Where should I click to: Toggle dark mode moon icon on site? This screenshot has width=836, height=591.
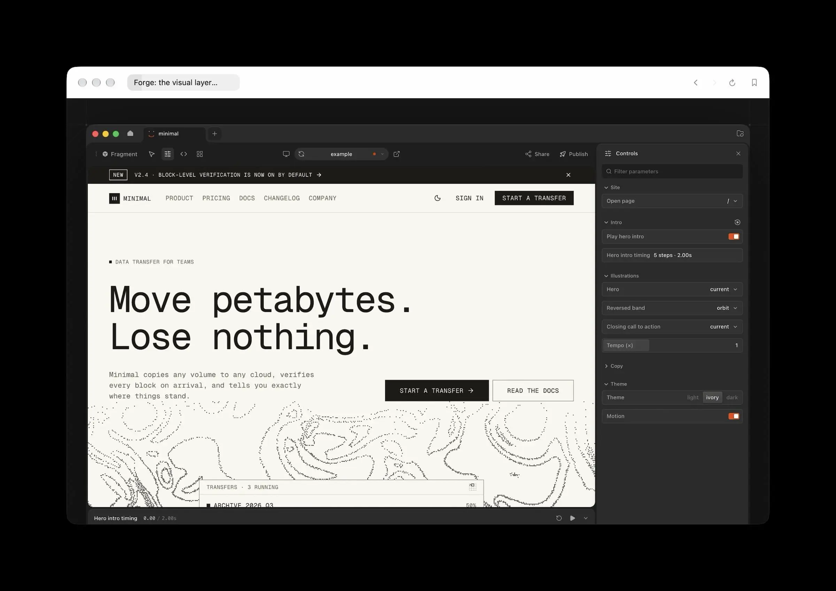pyautogui.click(x=438, y=198)
